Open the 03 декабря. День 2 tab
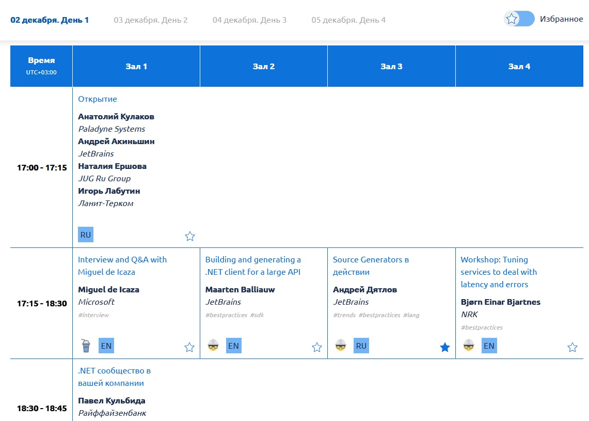This screenshot has height=421, width=589. pyautogui.click(x=151, y=20)
